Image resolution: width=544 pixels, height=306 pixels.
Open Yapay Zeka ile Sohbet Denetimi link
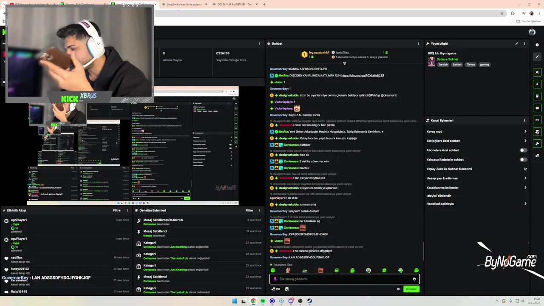(476, 169)
